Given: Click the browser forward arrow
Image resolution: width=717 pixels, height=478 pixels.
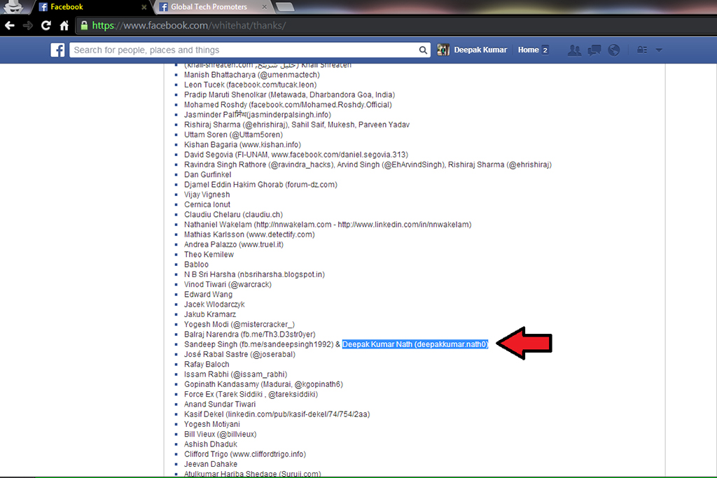Looking at the screenshot, I should [x=28, y=26].
